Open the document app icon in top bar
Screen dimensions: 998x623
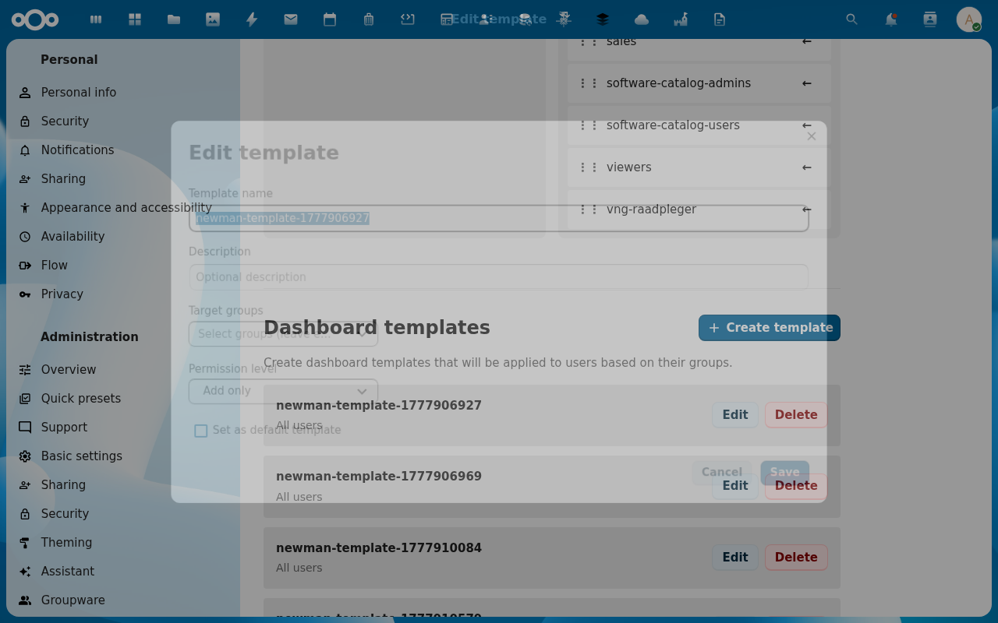[x=720, y=19]
